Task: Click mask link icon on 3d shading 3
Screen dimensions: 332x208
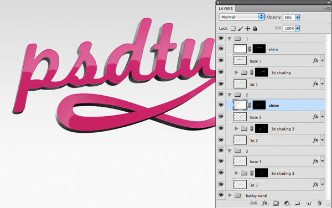Action: tap(252, 173)
